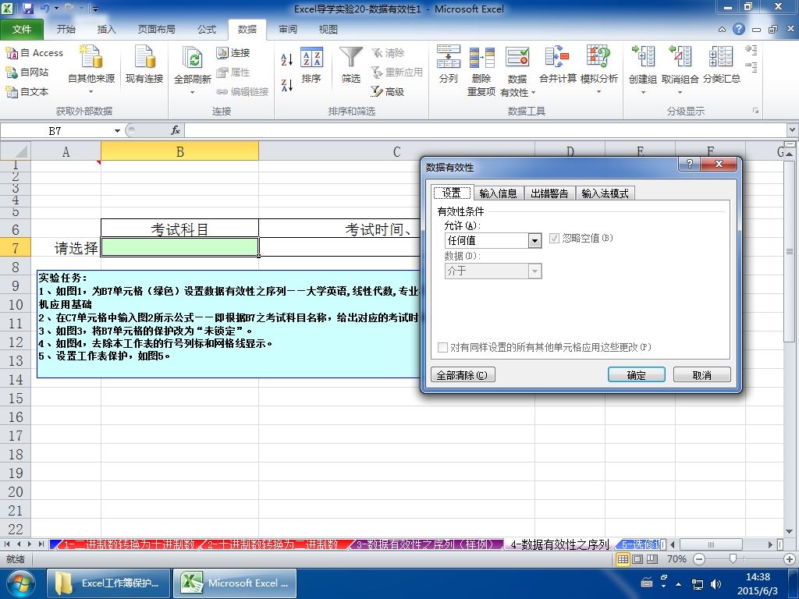Open the Excel工作簿保护 folder on taskbar
The width and height of the screenshot is (799, 599).
point(108,583)
